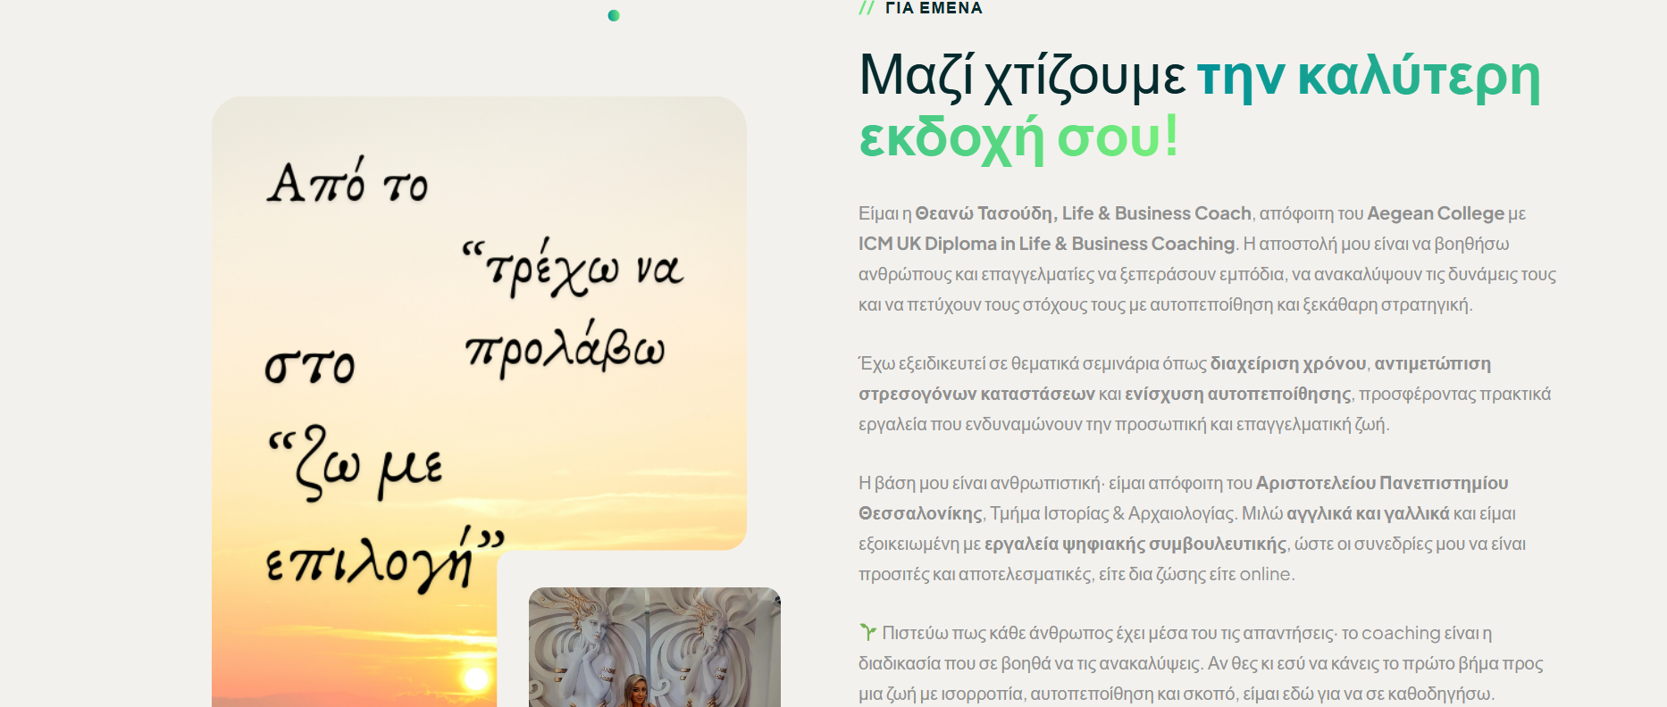Image resolution: width=1667 pixels, height=707 pixels.
Task: Click the heading words "Μαζί χτίζουμε"
Action: point(1021,76)
